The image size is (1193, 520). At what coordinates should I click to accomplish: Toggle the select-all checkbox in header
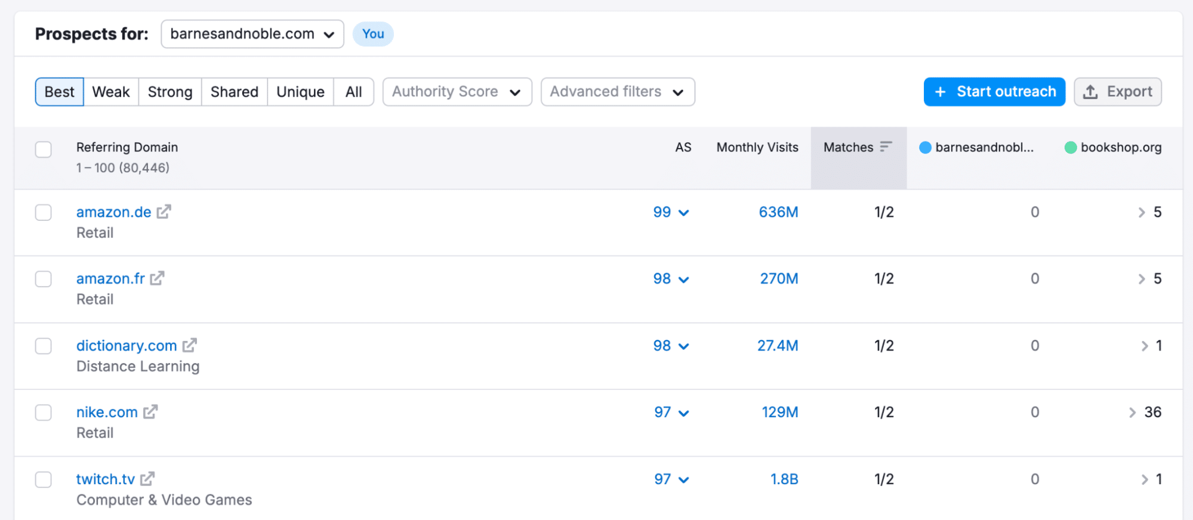44,149
